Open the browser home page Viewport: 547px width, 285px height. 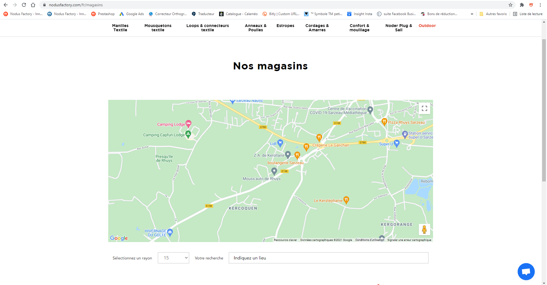pyautogui.click(x=33, y=5)
